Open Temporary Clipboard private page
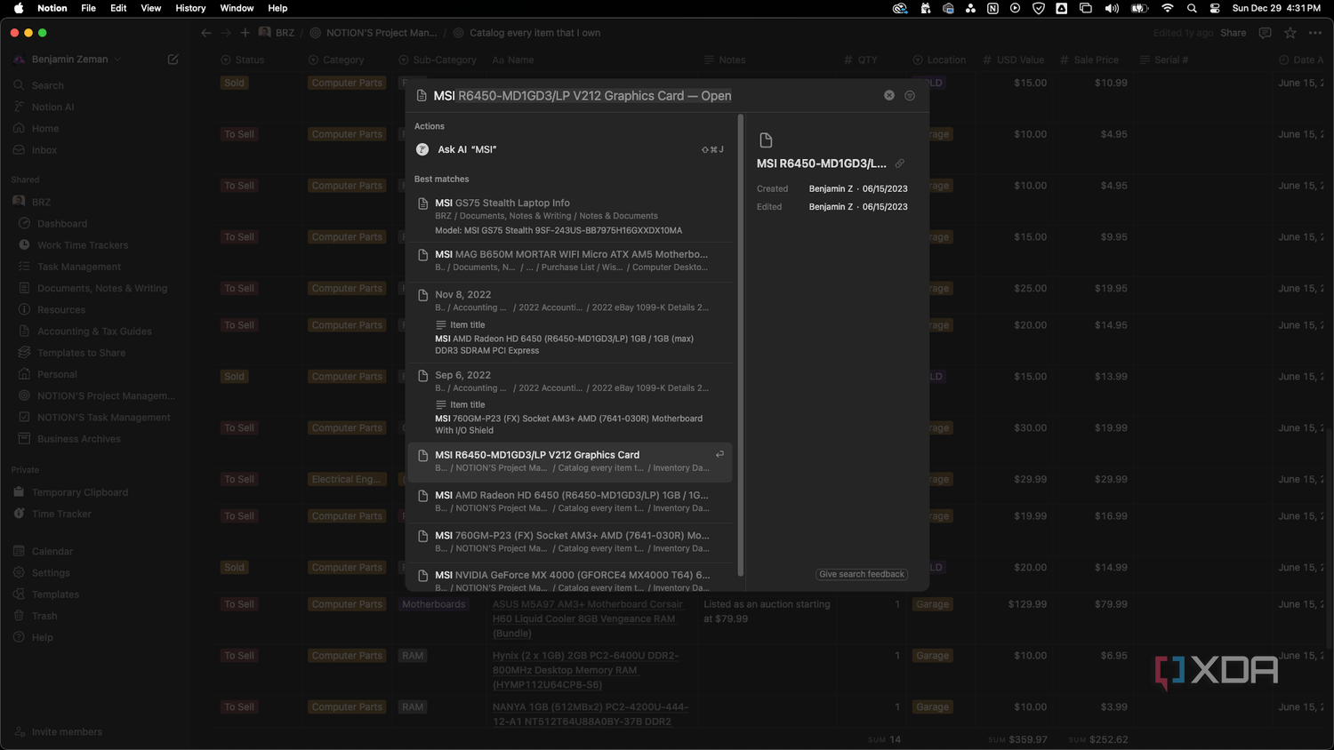This screenshot has width=1334, height=750. (x=80, y=492)
